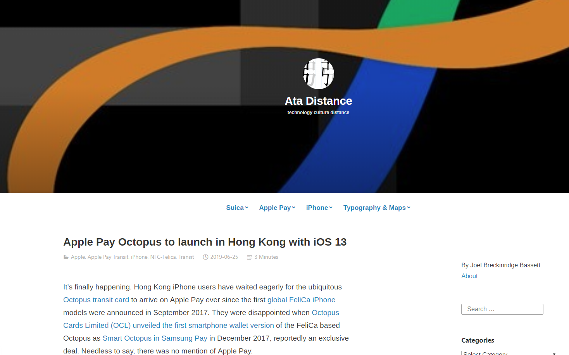The image size is (569, 355).
Task: Follow the 'Smart Octopus in Samsung Pay' link
Action: [155, 338]
